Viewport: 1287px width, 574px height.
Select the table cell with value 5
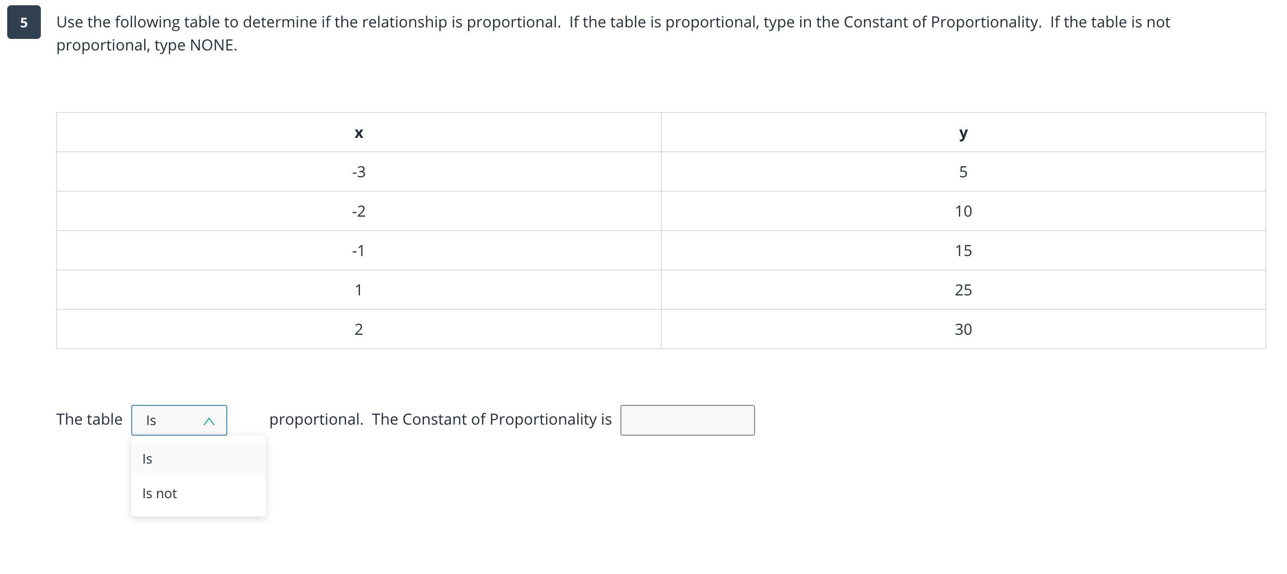coord(963,172)
